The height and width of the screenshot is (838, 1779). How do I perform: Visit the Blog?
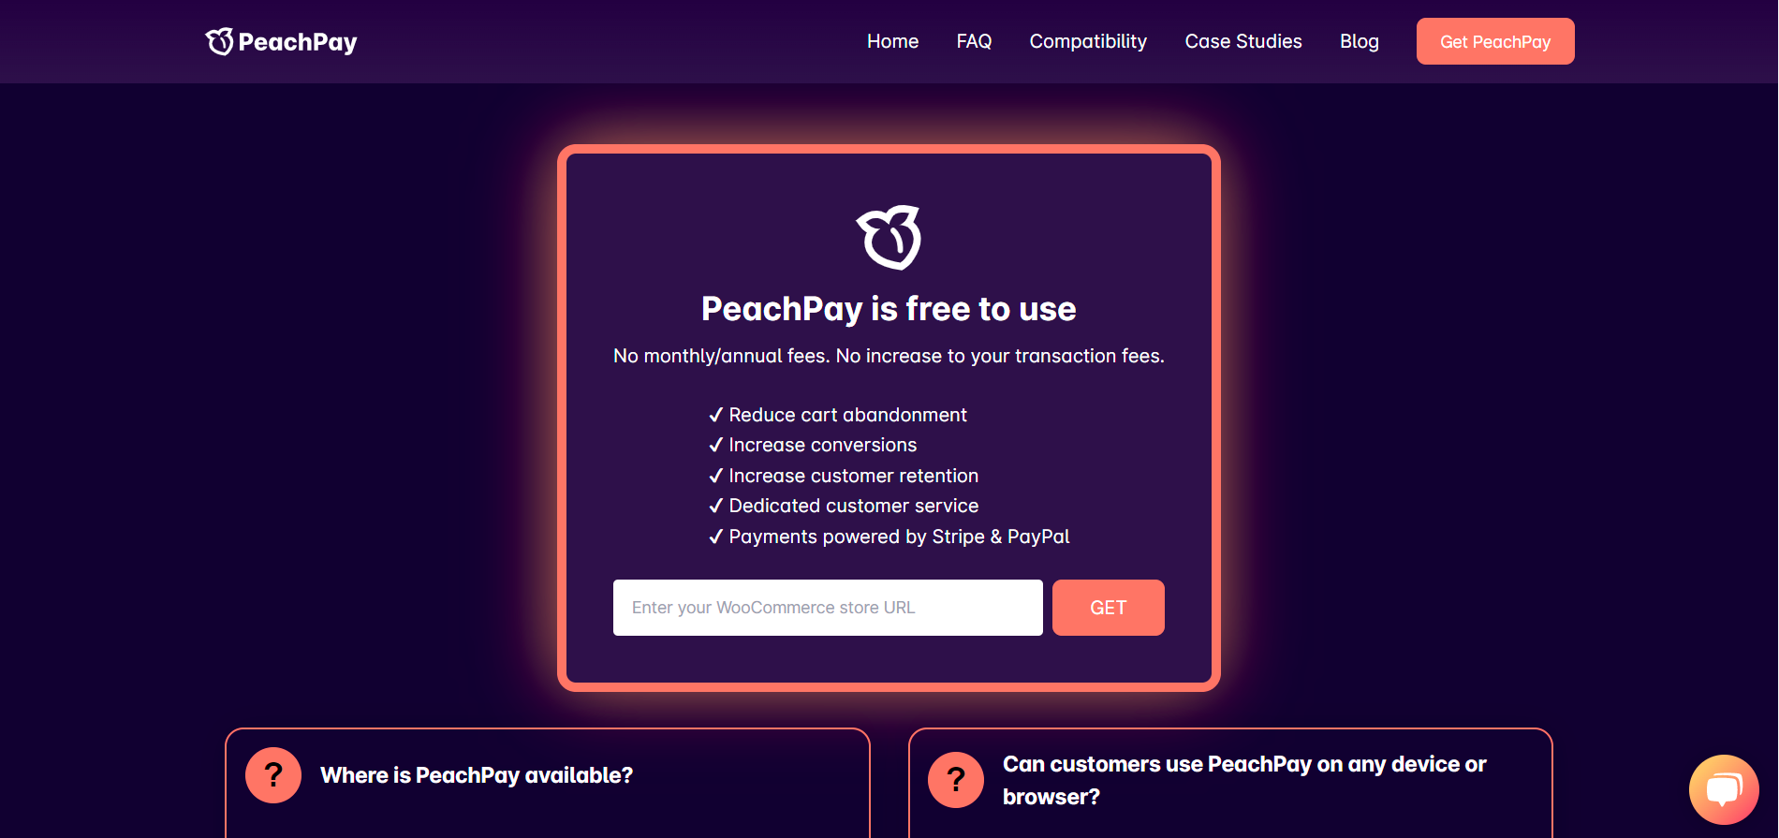tap(1360, 41)
